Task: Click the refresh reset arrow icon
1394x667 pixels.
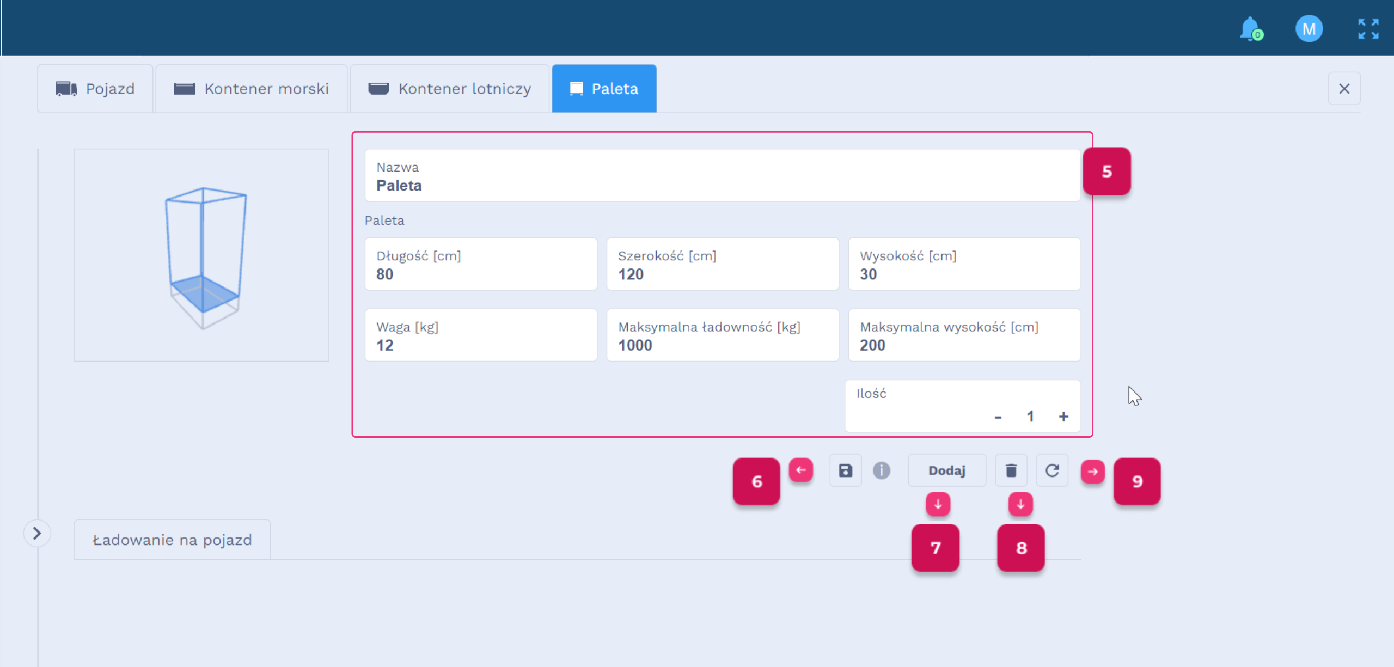Action: click(1052, 470)
